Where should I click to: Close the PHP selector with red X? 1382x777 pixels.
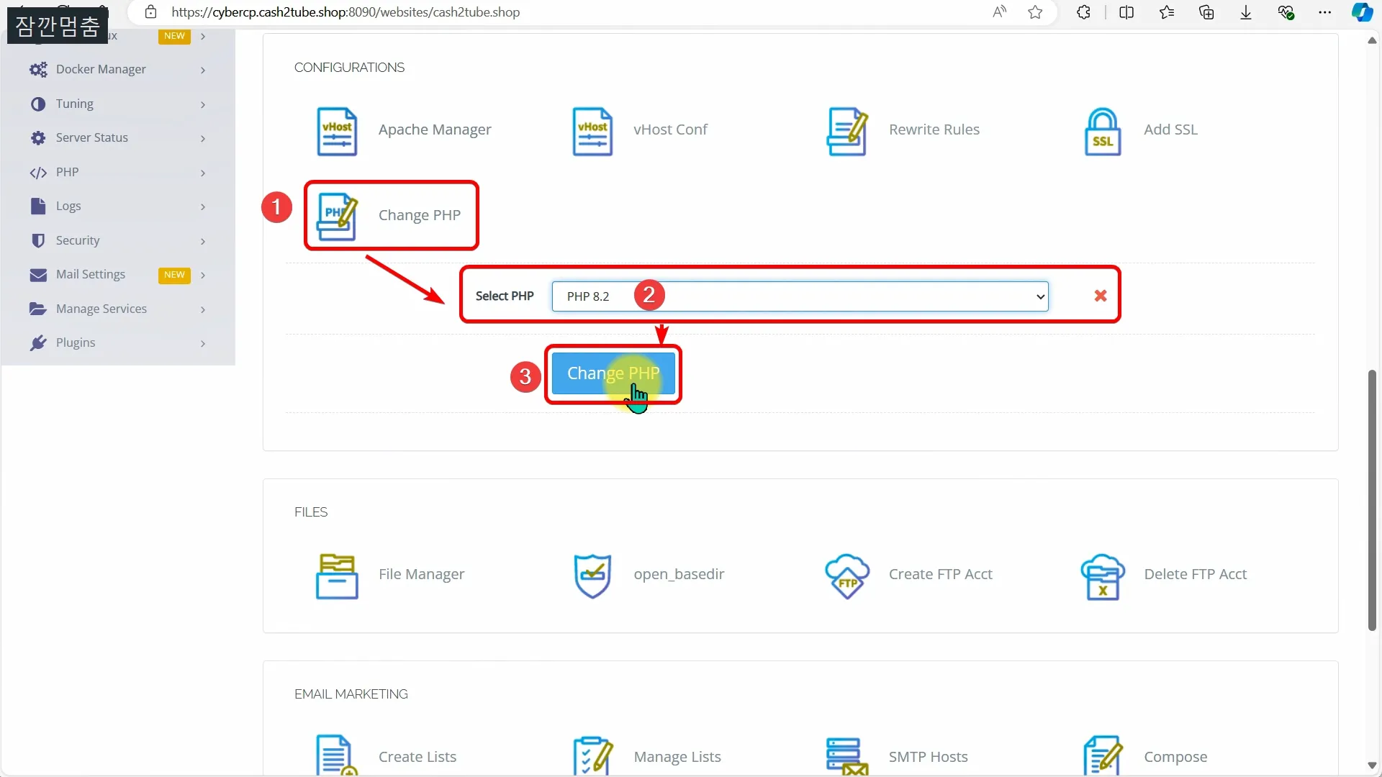(1100, 296)
